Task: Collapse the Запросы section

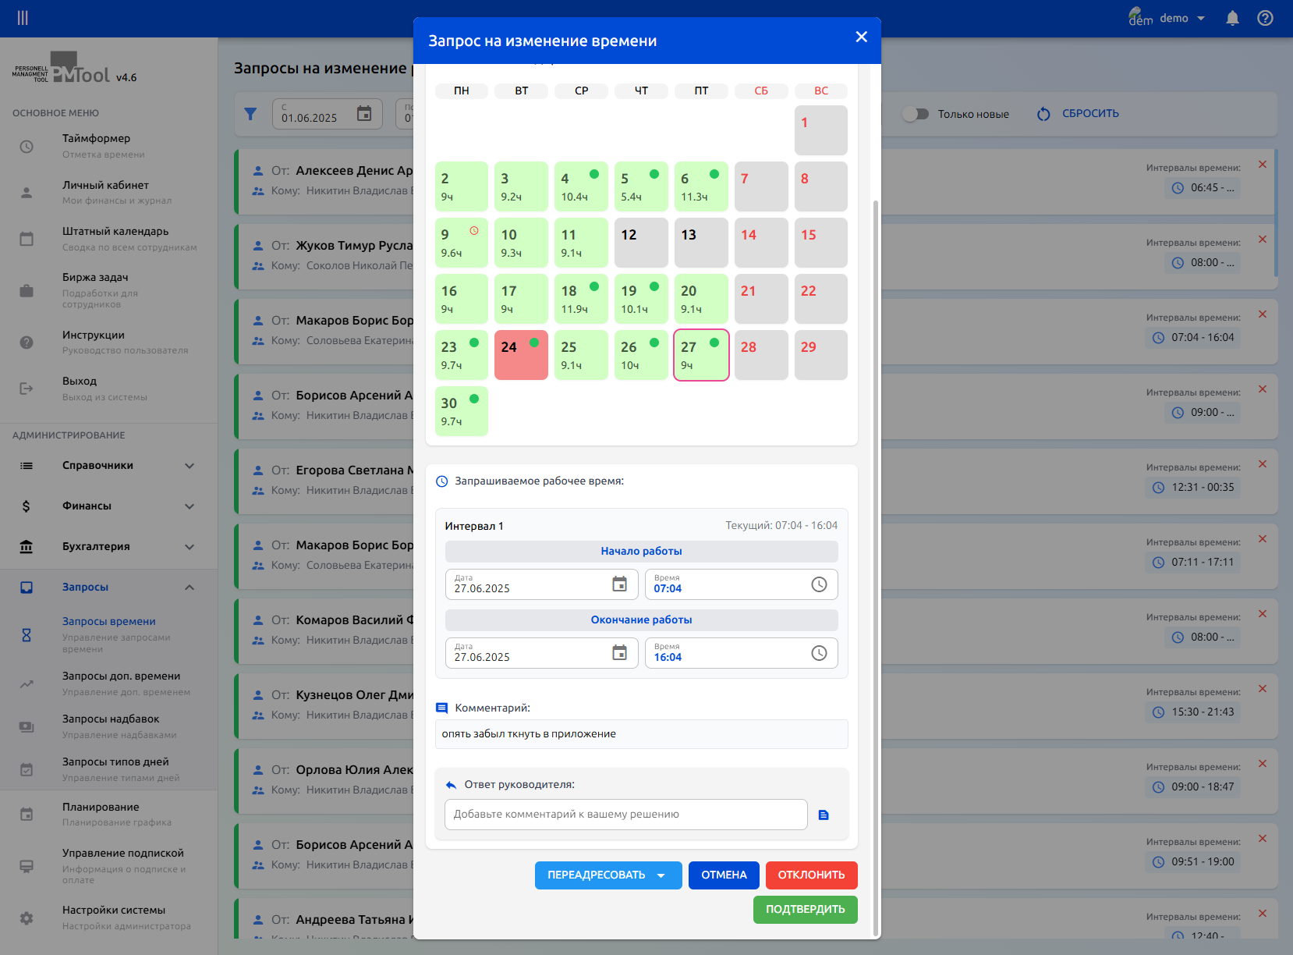Action: click(108, 588)
